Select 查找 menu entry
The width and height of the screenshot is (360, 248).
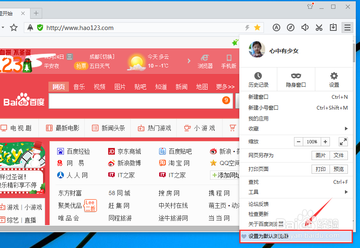296,182
